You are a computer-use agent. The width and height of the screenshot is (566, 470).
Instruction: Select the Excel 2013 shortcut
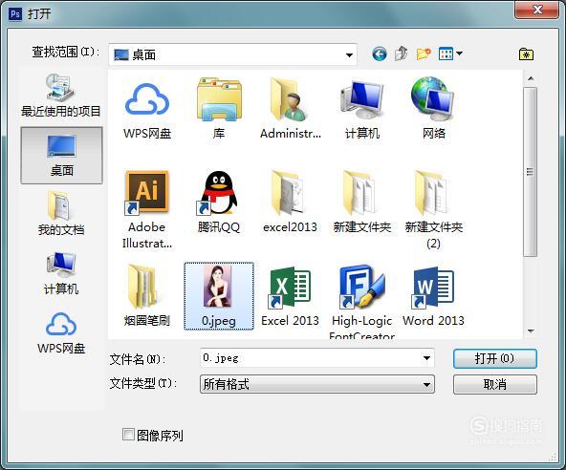point(291,296)
